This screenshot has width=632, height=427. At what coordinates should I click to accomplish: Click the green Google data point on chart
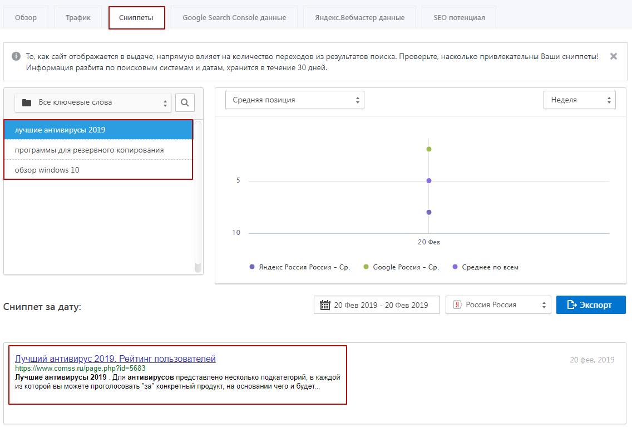(429, 149)
